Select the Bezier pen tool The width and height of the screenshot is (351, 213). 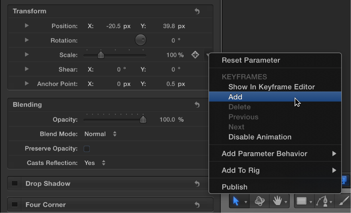click(x=322, y=201)
